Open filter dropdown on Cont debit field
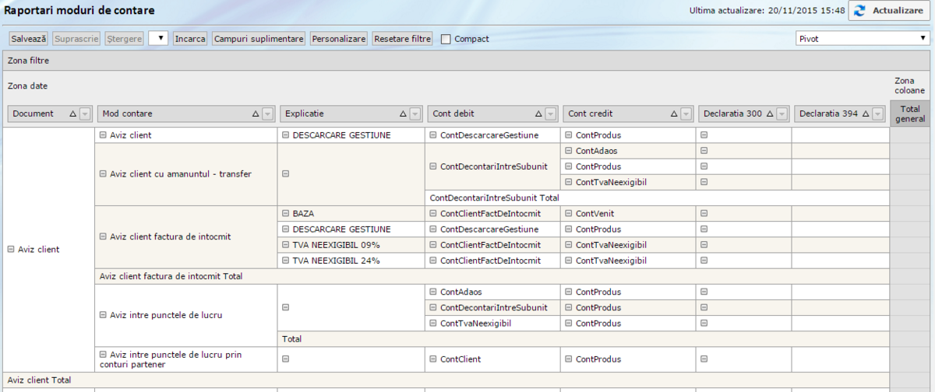 coord(552,114)
